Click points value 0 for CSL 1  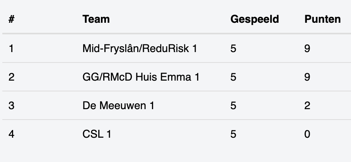pos(307,134)
